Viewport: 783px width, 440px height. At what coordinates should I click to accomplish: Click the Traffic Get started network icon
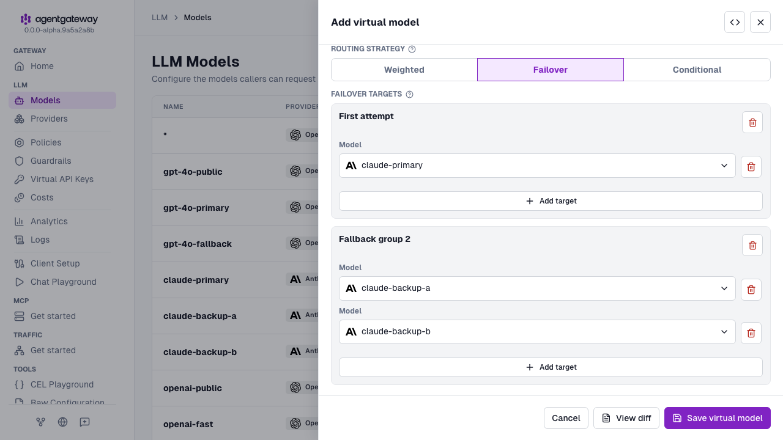coord(19,350)
